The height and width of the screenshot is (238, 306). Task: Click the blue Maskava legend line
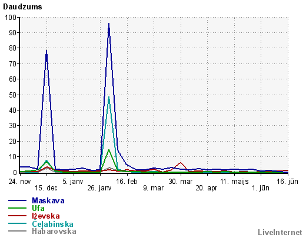click(17, 200)
